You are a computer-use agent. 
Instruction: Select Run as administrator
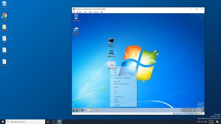[123, 75]
